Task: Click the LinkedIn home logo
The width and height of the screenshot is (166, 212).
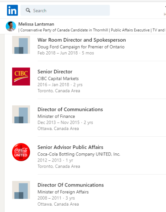Action: click(x=12, y=10)
